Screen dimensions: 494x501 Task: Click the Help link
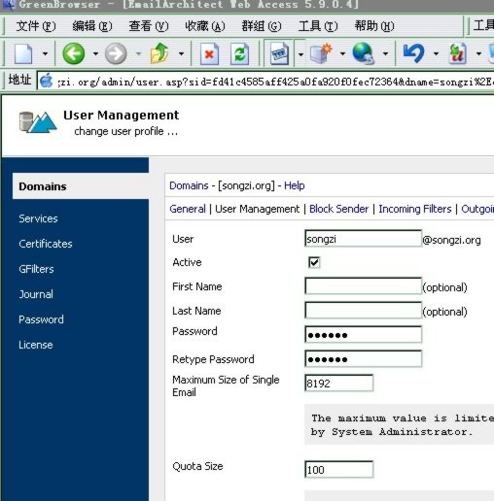pyautogui.click(x=295, y=185)
